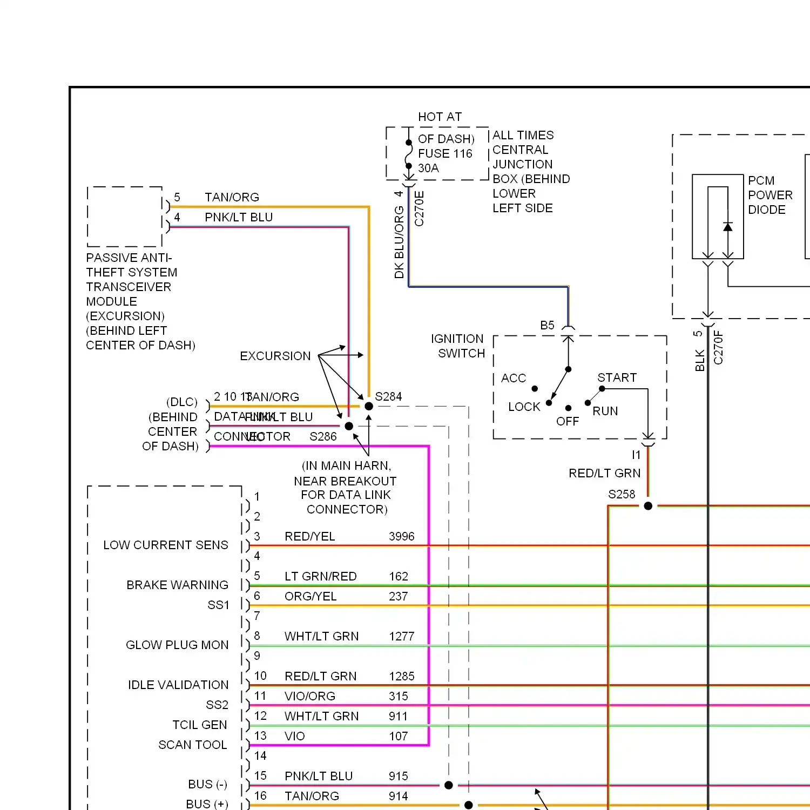Viewport: 810px width, 810px height.
Task: Click the 'SCAN TOOL' pin label
Action: tap(192, 745)
